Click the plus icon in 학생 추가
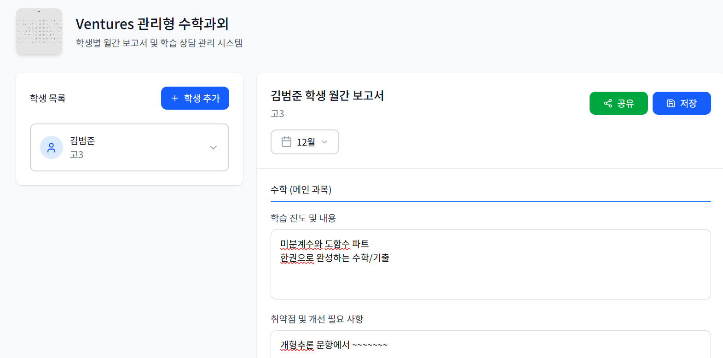 (175, 98)
